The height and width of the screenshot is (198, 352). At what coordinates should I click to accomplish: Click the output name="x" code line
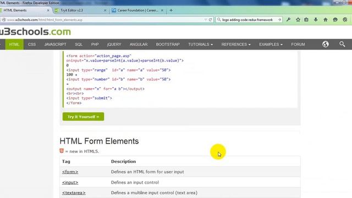coord(105,89)
